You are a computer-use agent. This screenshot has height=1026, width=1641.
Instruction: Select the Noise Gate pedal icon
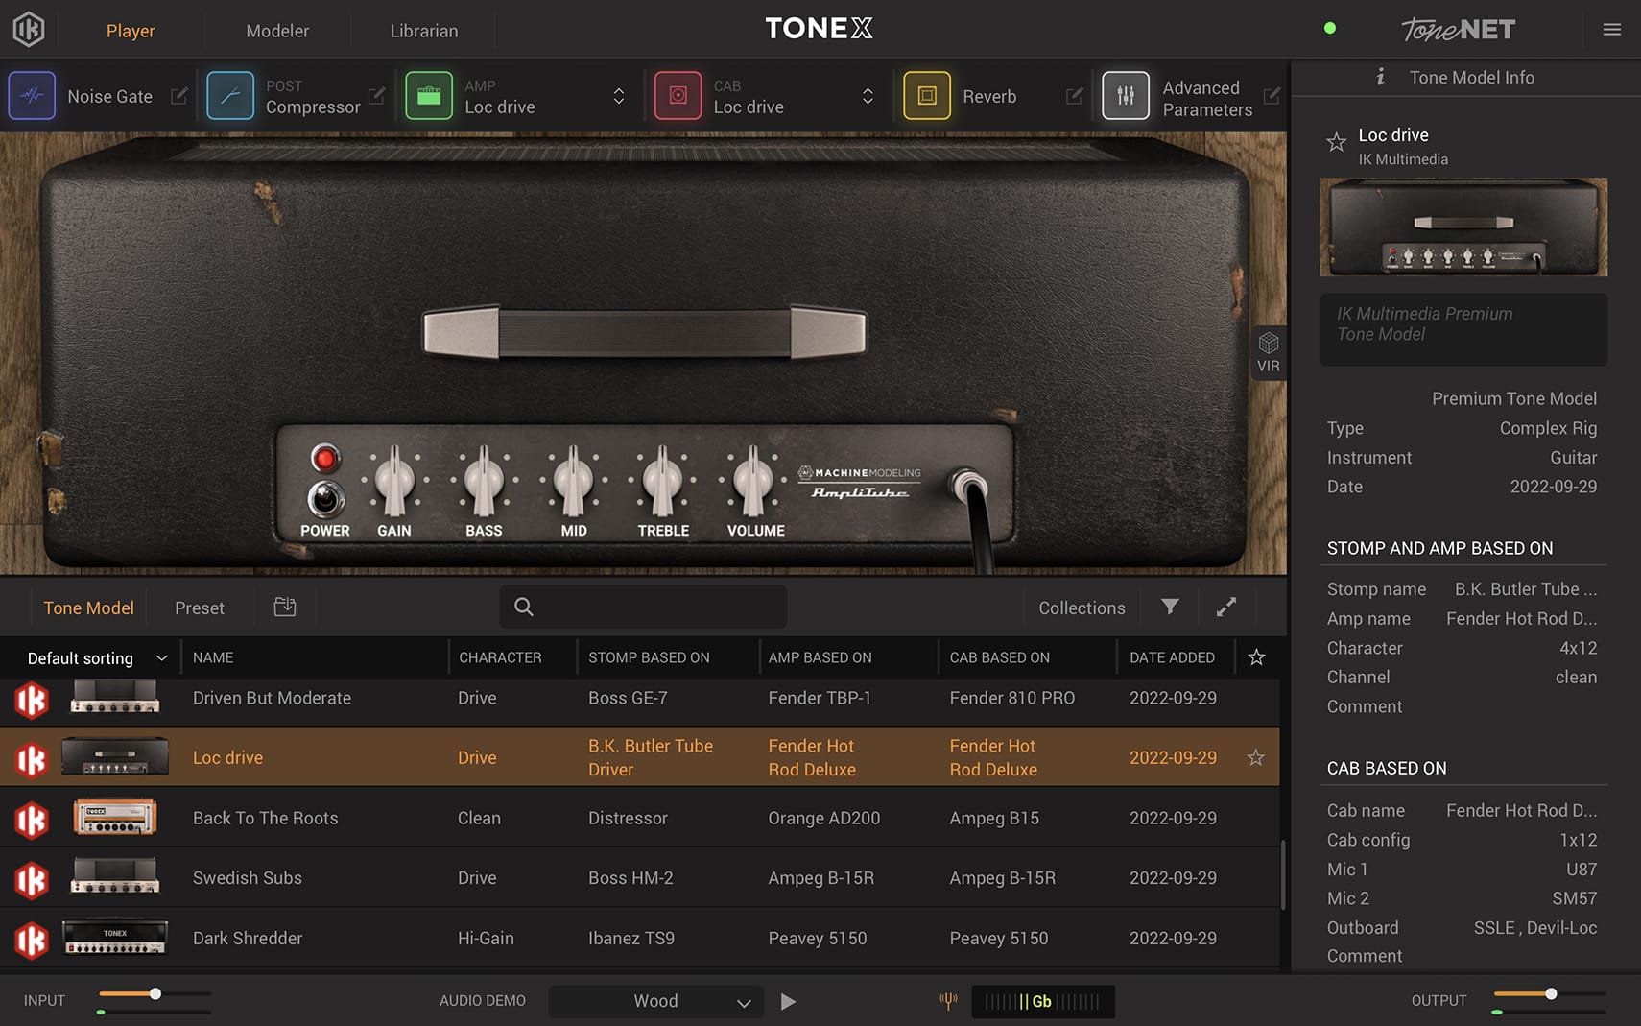32,95
